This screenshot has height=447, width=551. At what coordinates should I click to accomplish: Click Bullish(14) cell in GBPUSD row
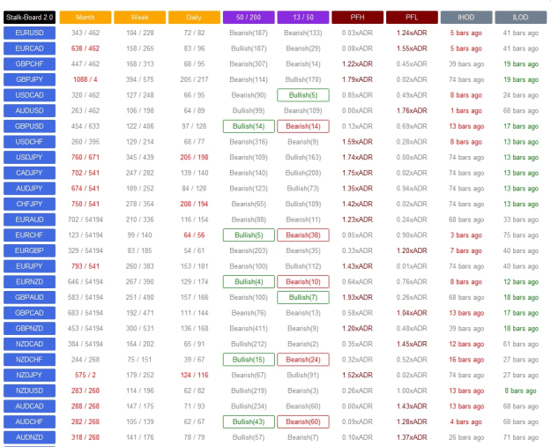249,126
